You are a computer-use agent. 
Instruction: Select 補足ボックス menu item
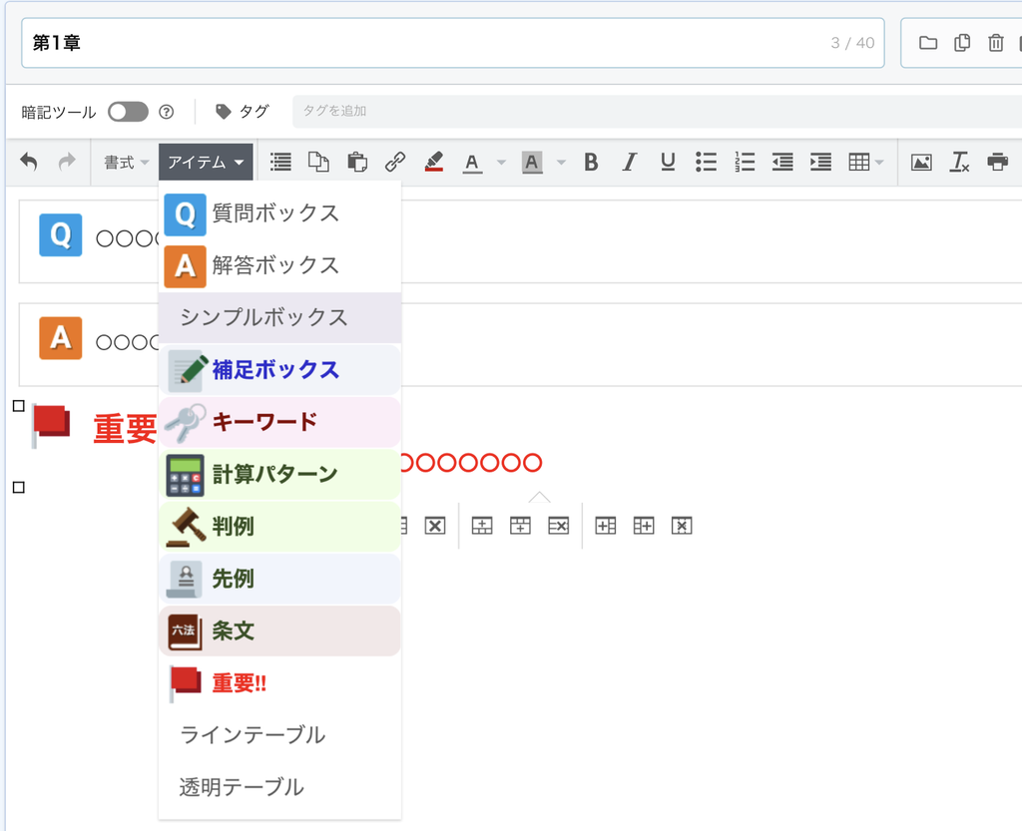click(279, 370)
